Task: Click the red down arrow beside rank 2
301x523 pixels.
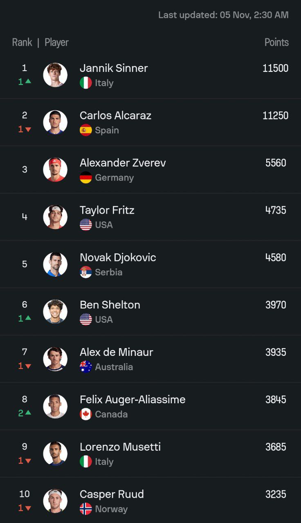Action: [28, 130]
